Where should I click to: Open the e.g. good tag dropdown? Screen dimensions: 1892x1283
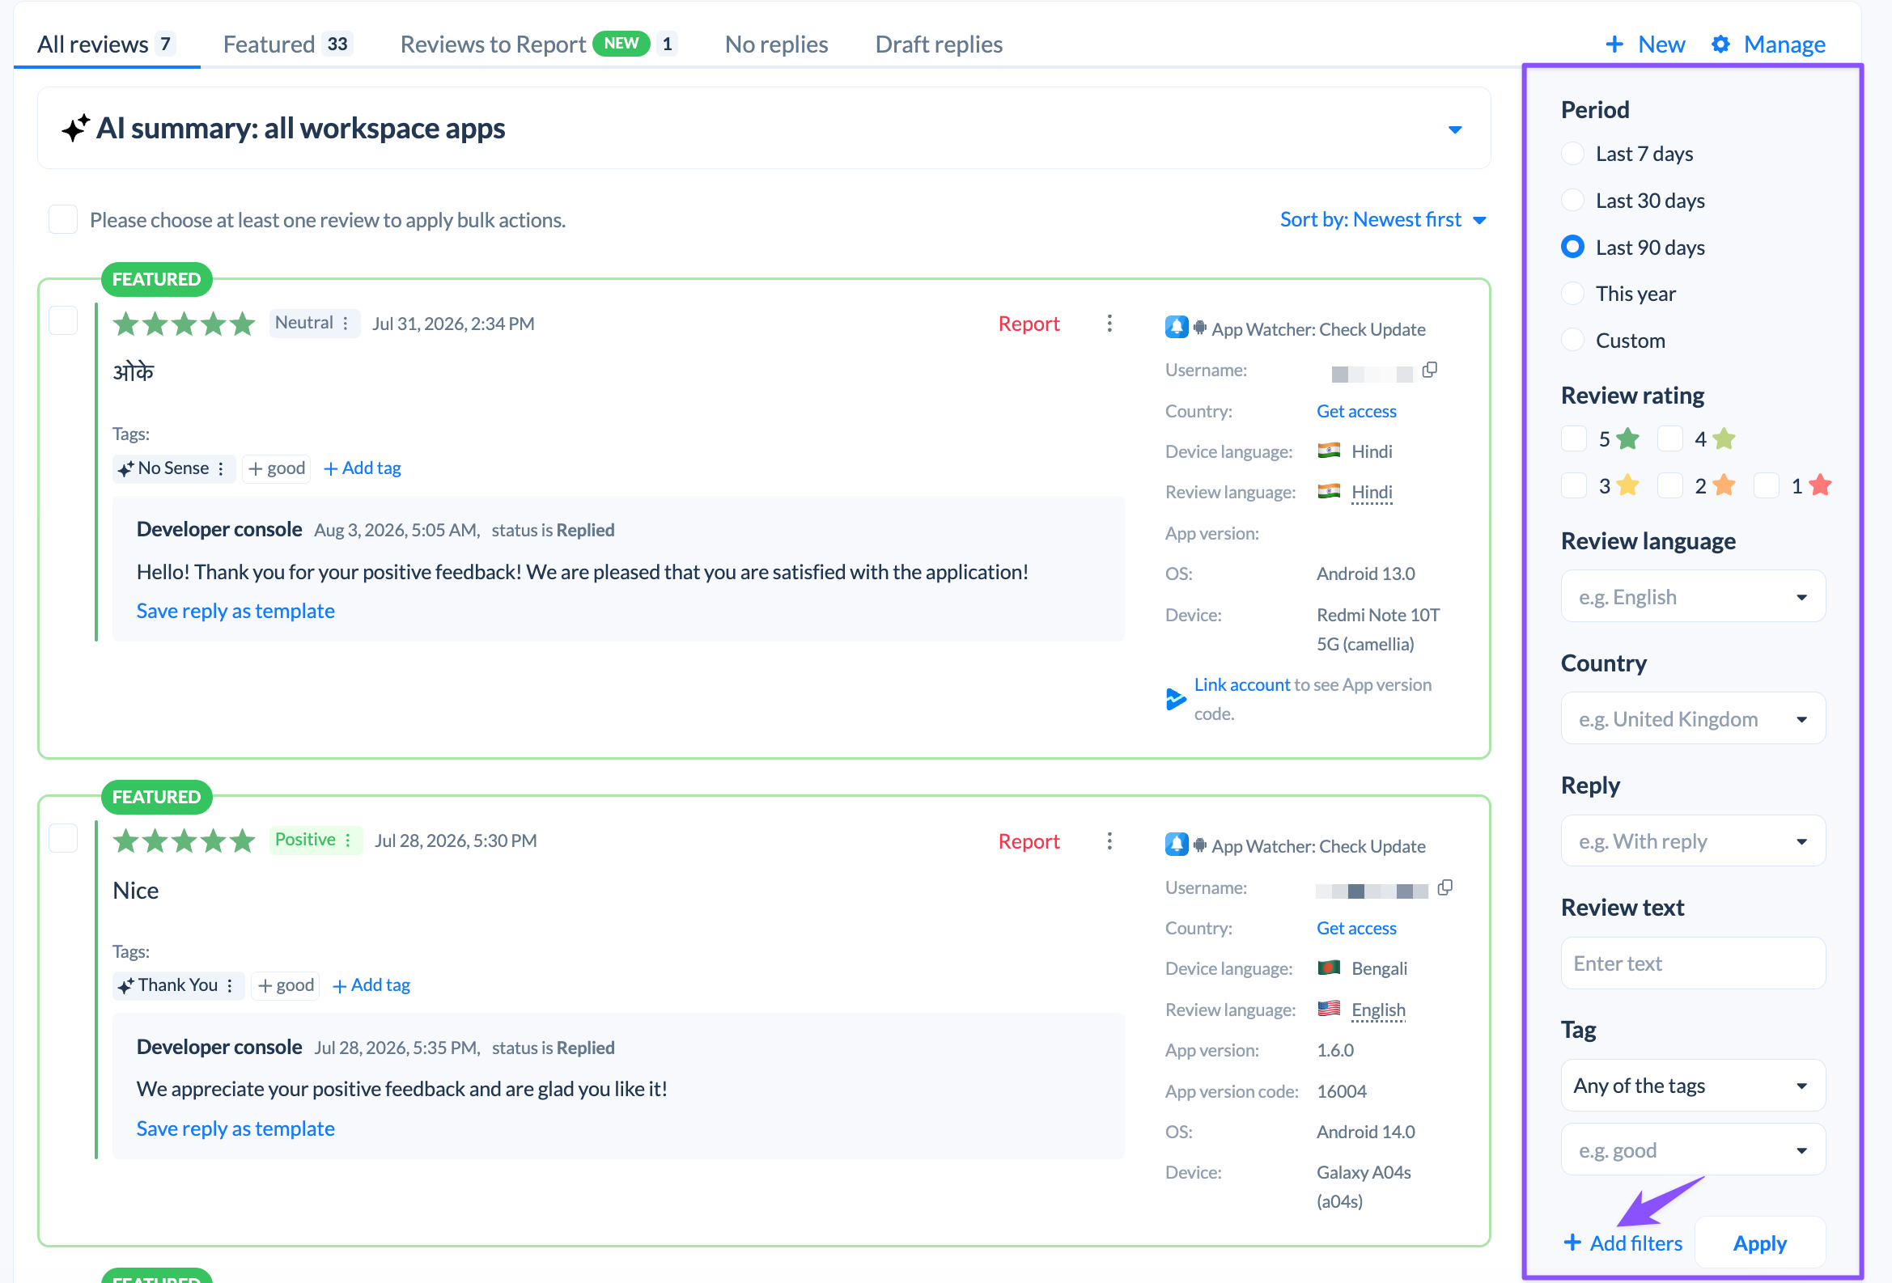pos(1693,1150)
